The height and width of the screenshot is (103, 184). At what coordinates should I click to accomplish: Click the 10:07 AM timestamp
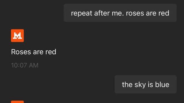tap(25, 65)
